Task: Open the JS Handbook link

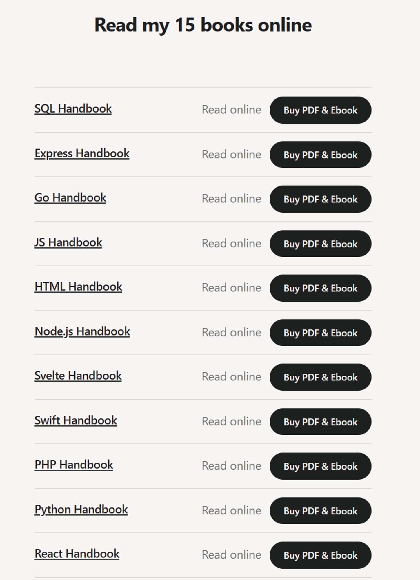Action: 68,243
